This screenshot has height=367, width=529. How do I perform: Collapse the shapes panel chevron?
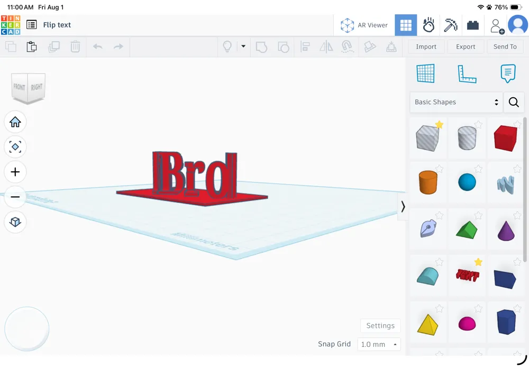(403, 206)
